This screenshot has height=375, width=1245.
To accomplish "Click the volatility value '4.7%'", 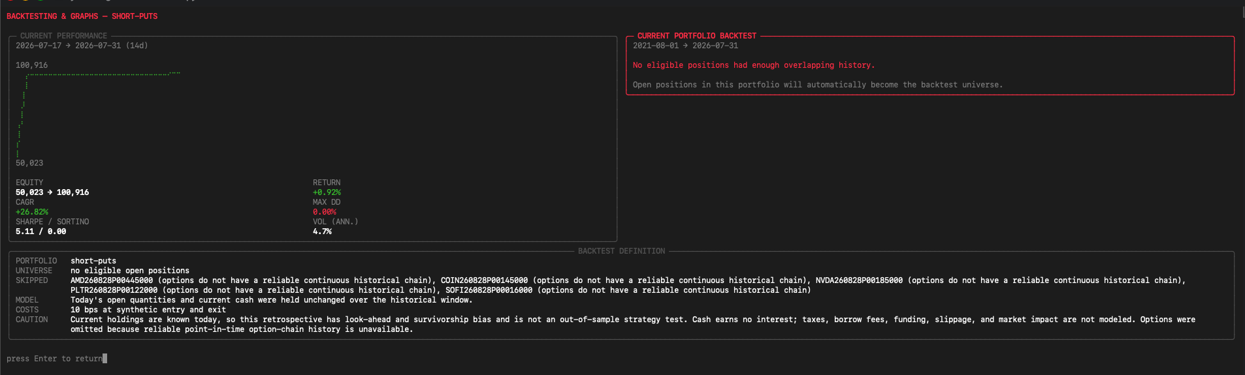I will [x=322, y=232].
